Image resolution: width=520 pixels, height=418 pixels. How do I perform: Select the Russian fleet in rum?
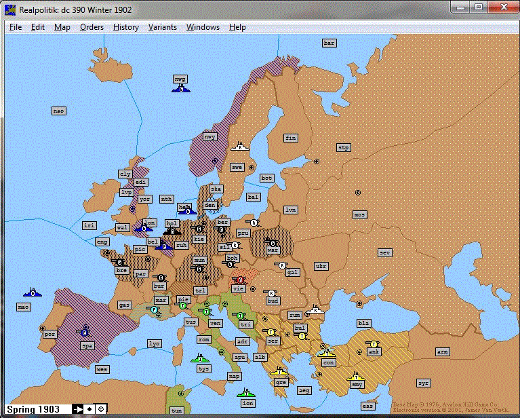315,310
